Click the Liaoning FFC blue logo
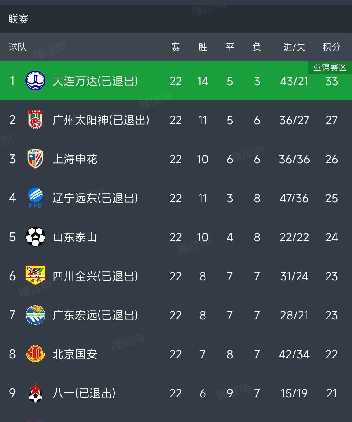 click(35, 198)
